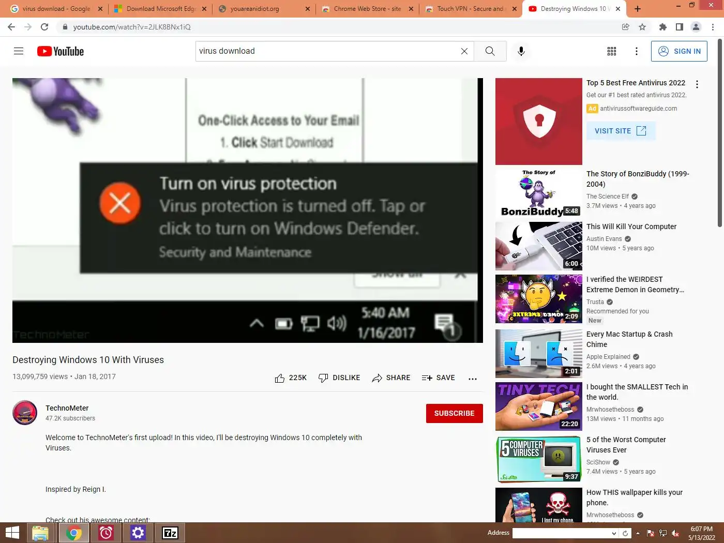Go to YouTube home via the logo
724x543 pixels.
pyautogui.click(x=61, y=51)
